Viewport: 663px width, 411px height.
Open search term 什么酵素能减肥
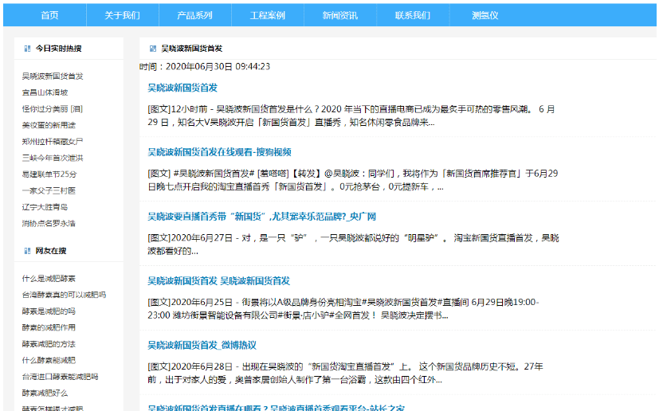[x=49, y=360]
